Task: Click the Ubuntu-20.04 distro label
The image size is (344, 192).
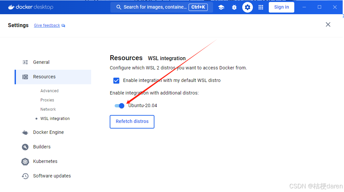Action: click(143, 106)
